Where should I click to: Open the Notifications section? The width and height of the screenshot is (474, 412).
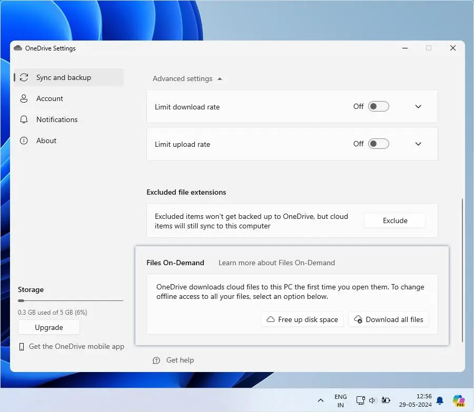click(x=68, y=119)
